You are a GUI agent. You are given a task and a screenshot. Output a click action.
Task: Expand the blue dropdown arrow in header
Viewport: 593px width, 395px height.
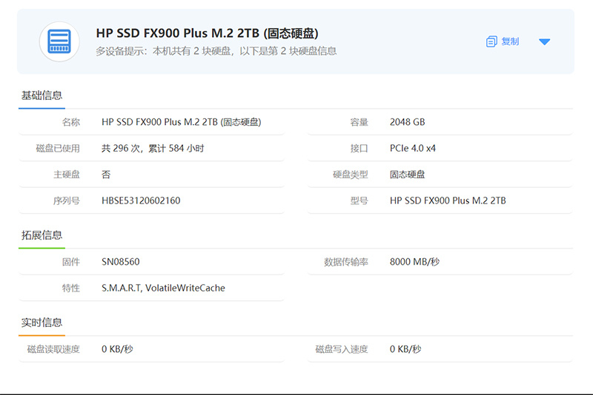coord(544,41)
